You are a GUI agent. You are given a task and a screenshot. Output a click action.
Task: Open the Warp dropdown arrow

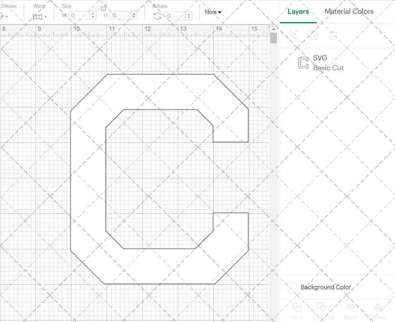click(x=46, y=17)
